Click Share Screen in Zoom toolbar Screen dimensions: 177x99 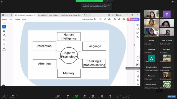(76, 96)
